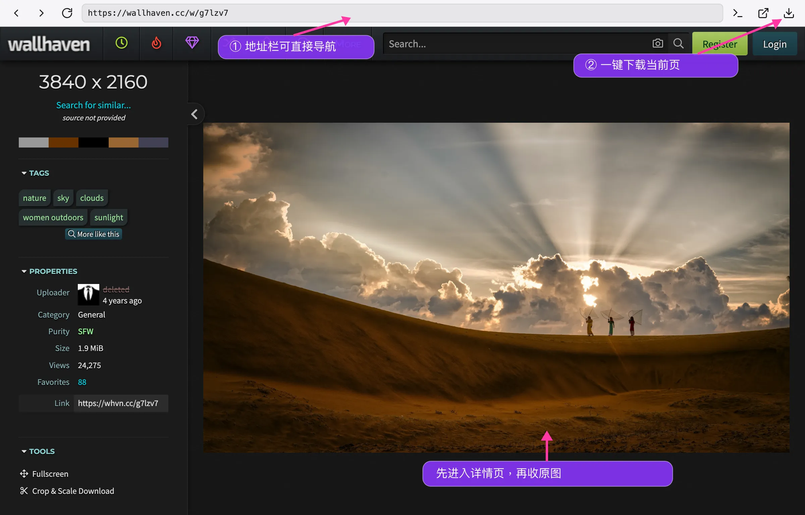This screenshot has width=805, height=515.
Task: Download the current page with download icon
Action: pyautogui.click(x=789, y=13)
